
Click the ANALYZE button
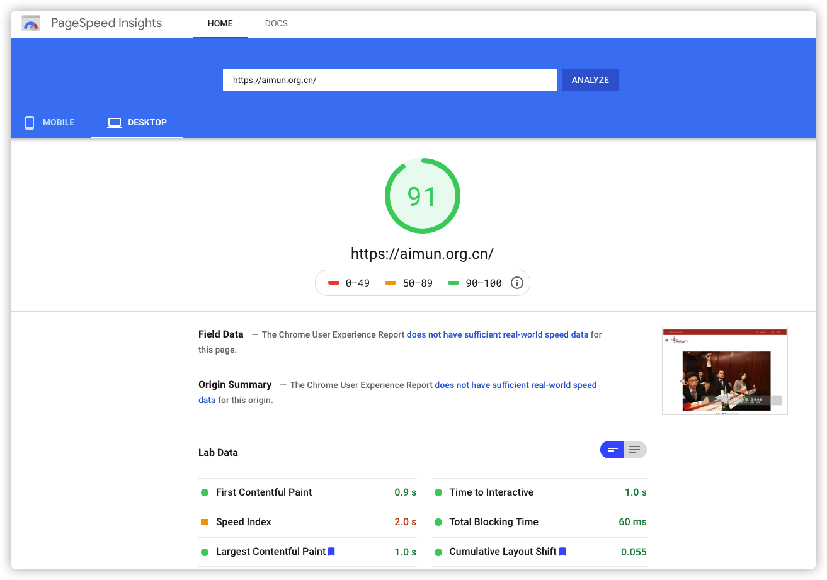coord(590,80)
